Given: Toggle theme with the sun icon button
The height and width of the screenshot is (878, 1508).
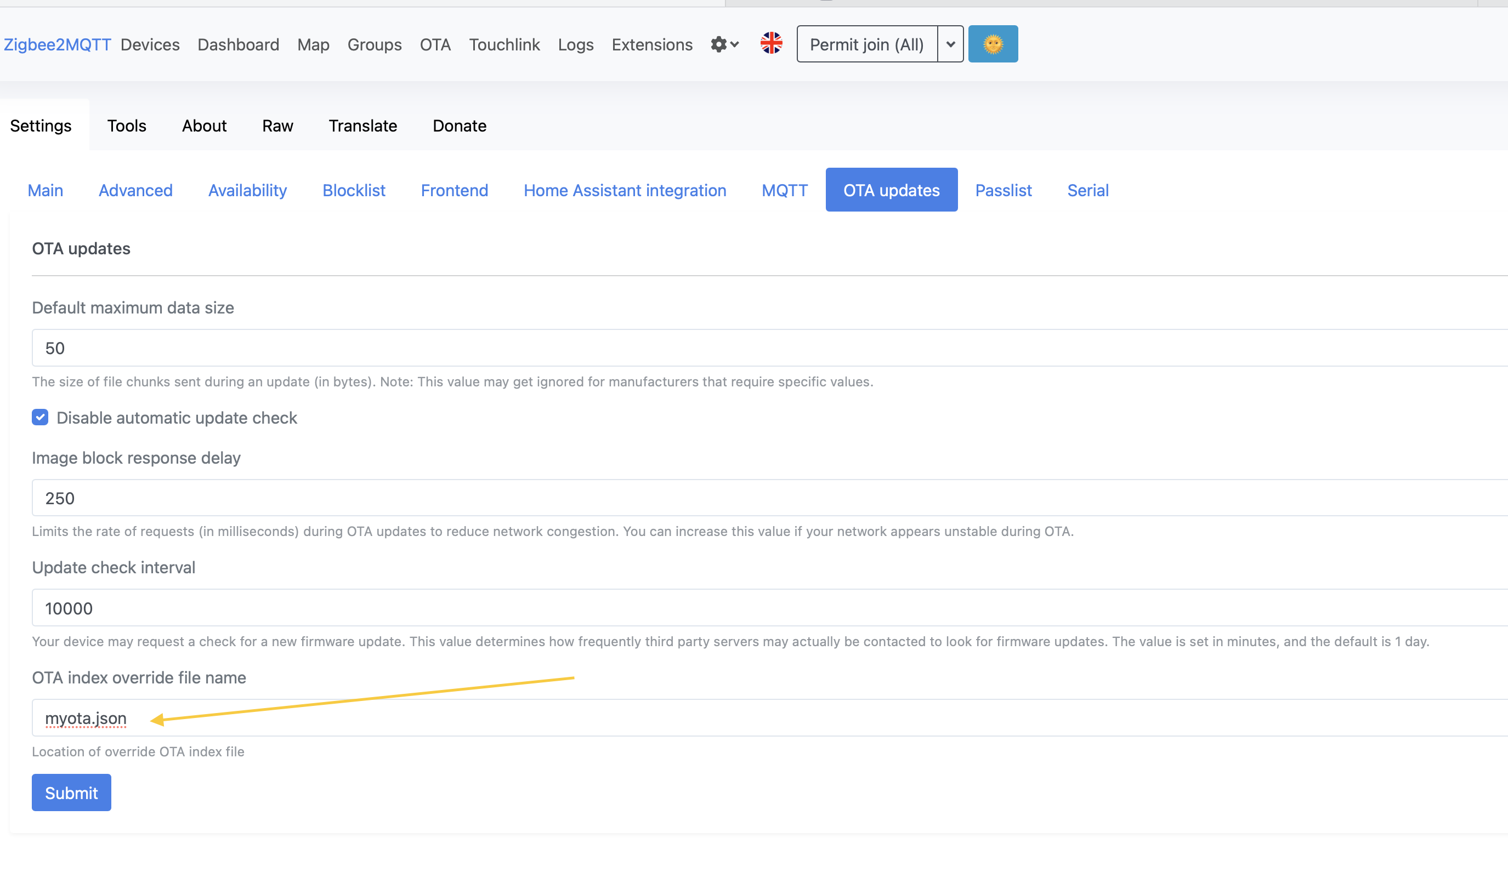Looking at the screenshot, I should click(x=993, y=44).
